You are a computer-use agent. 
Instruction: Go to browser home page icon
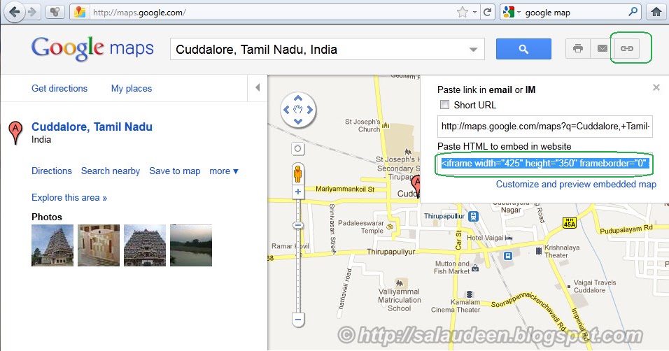tap(656, 12)
